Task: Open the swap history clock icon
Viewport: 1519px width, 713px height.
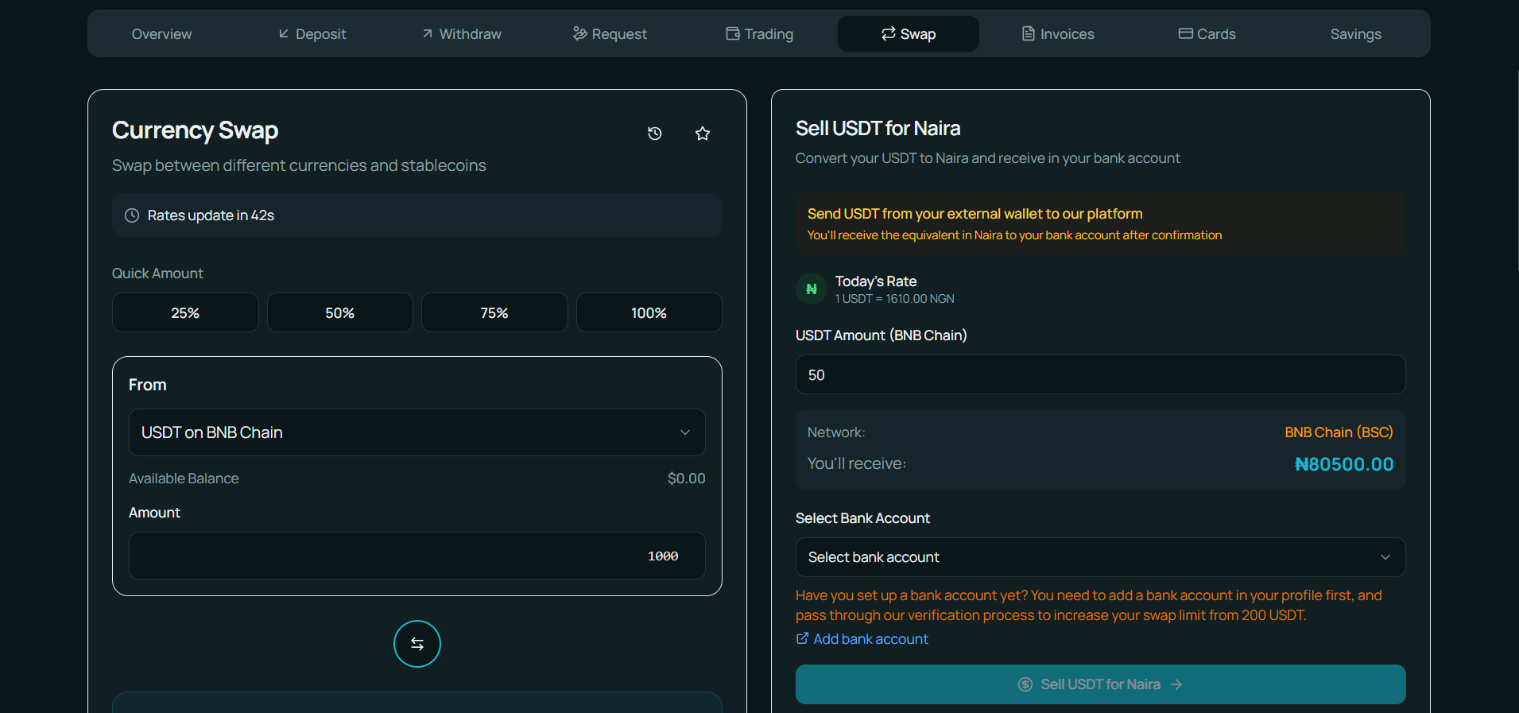Action: (655, 134)
